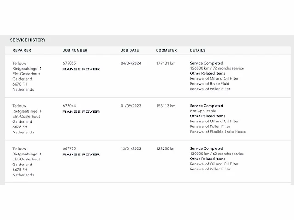Screen dimensions: 294x220
Task: Click the ODOMETER column header
Action: point(166,50)
